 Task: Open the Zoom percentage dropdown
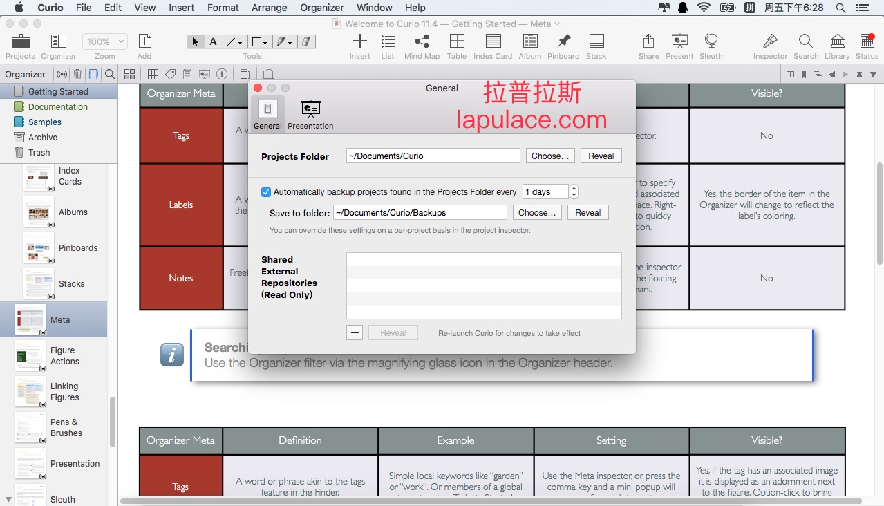[x=104, y=41]
